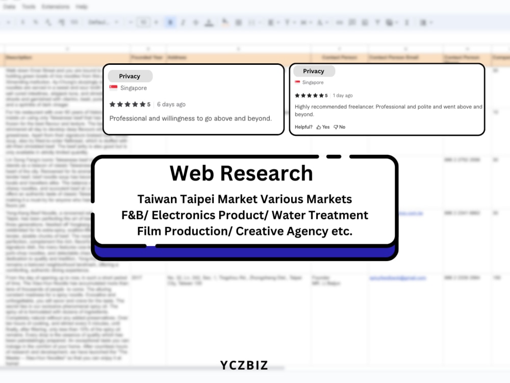
Task: Click the thumbs-down No button
Action: tap(340, 127)
